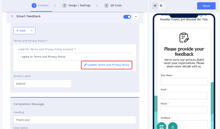Switch to eye preview mode
This screenshot has height=129, width=220.
click(155, 6)
